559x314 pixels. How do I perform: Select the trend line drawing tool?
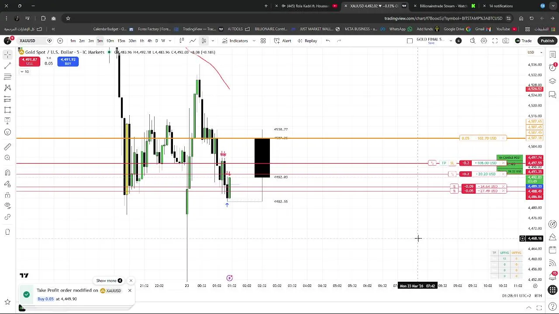7,65
